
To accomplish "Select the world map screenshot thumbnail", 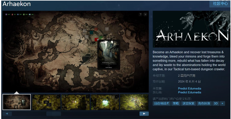I will 17,102.
